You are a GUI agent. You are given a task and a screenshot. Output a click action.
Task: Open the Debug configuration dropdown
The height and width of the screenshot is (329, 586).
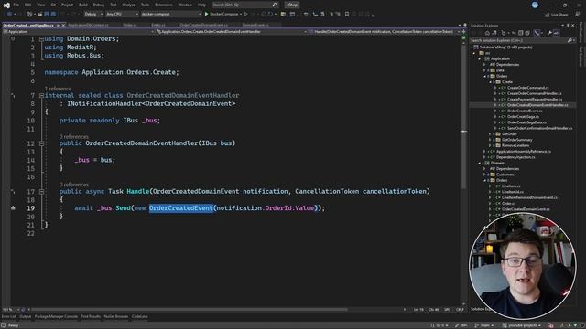coord(93,15)
